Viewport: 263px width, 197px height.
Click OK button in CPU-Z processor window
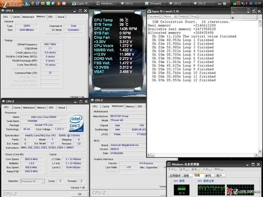79,194
